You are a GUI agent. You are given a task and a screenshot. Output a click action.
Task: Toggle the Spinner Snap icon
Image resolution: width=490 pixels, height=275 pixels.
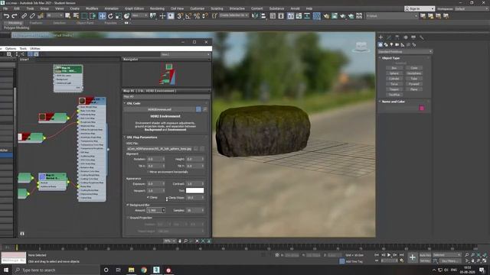tap(205, 16)
